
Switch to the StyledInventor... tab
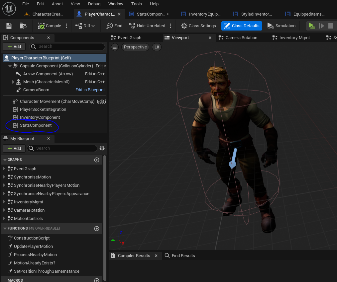pos(253,14)
